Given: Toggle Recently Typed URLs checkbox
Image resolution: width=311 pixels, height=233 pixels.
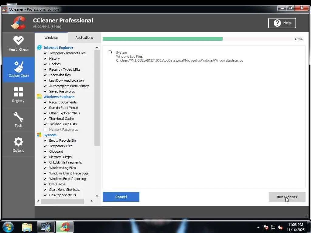Looking at the screenshot, I should pyautogui.click(x=45, y=69).
